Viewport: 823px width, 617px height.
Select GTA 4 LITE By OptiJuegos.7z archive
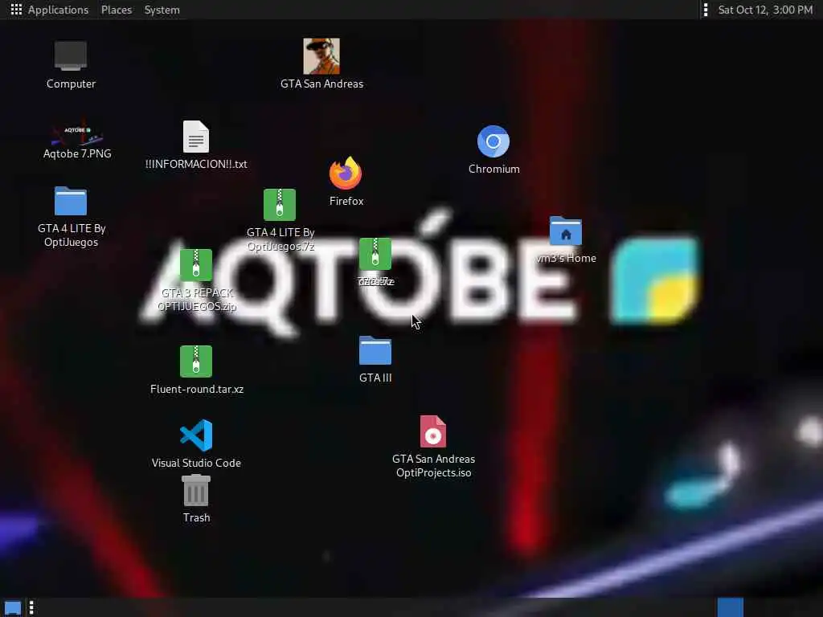coord(279,205)
